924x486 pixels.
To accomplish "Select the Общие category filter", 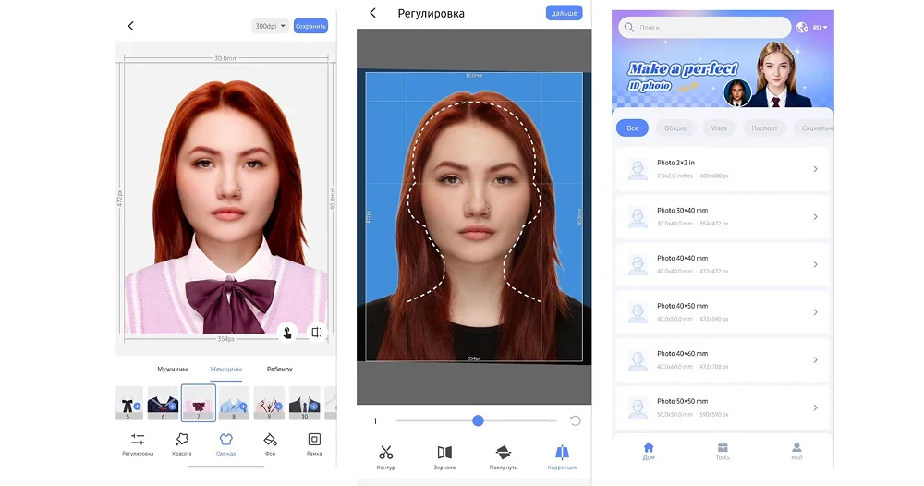I will [x=675, y=128].
